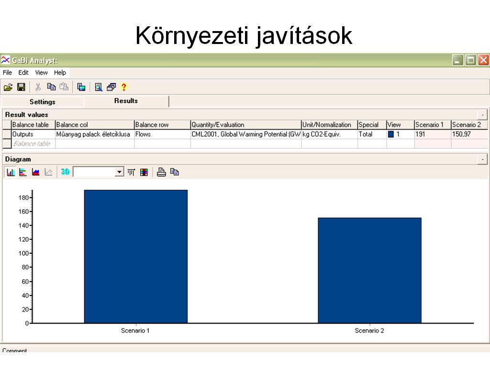Print the diagram with printer icon
This screenshot has width=490, height=367.
pos(161,172)
